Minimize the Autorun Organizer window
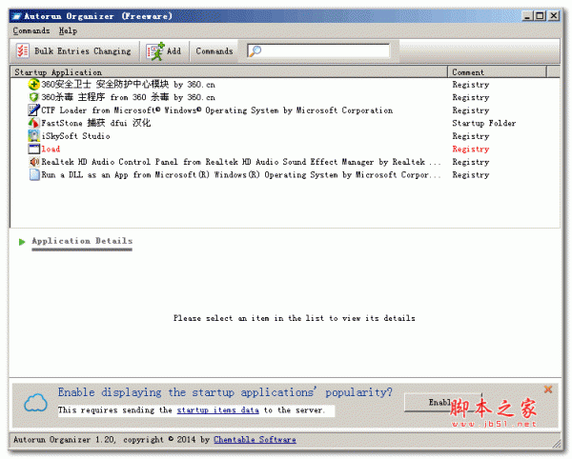 pyautogui.click(x=527, y=16)
